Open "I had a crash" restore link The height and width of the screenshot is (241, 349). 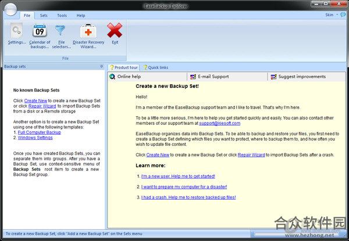click(188, 197)
